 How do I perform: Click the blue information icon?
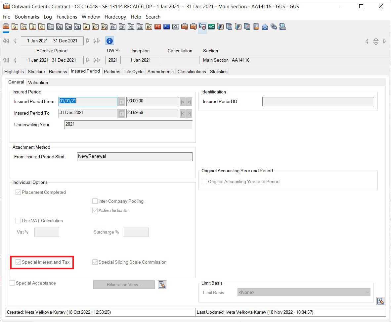pyautogui.click(x=110, y=41)
